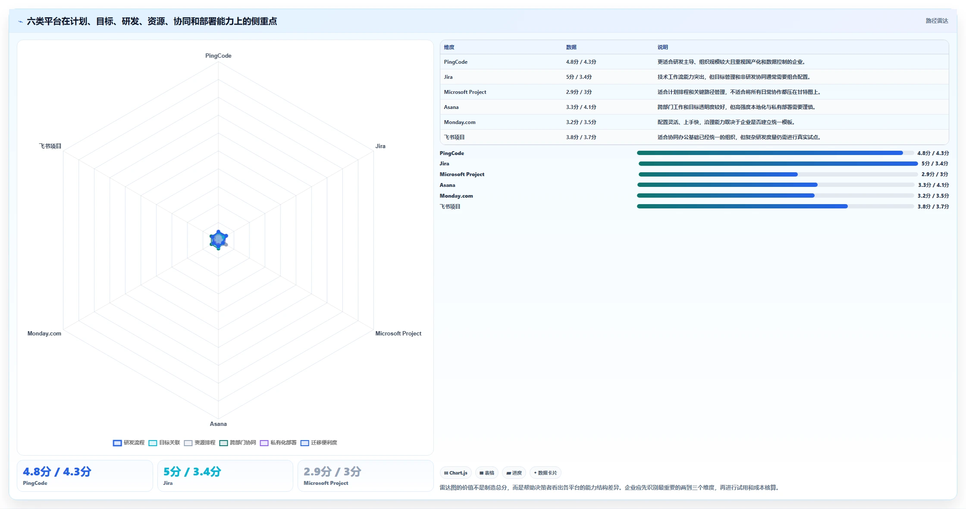This screenshot has height=509, width=966.
Task: Click table cell 4.8分 / 4.3分
Action: point(581,62)
